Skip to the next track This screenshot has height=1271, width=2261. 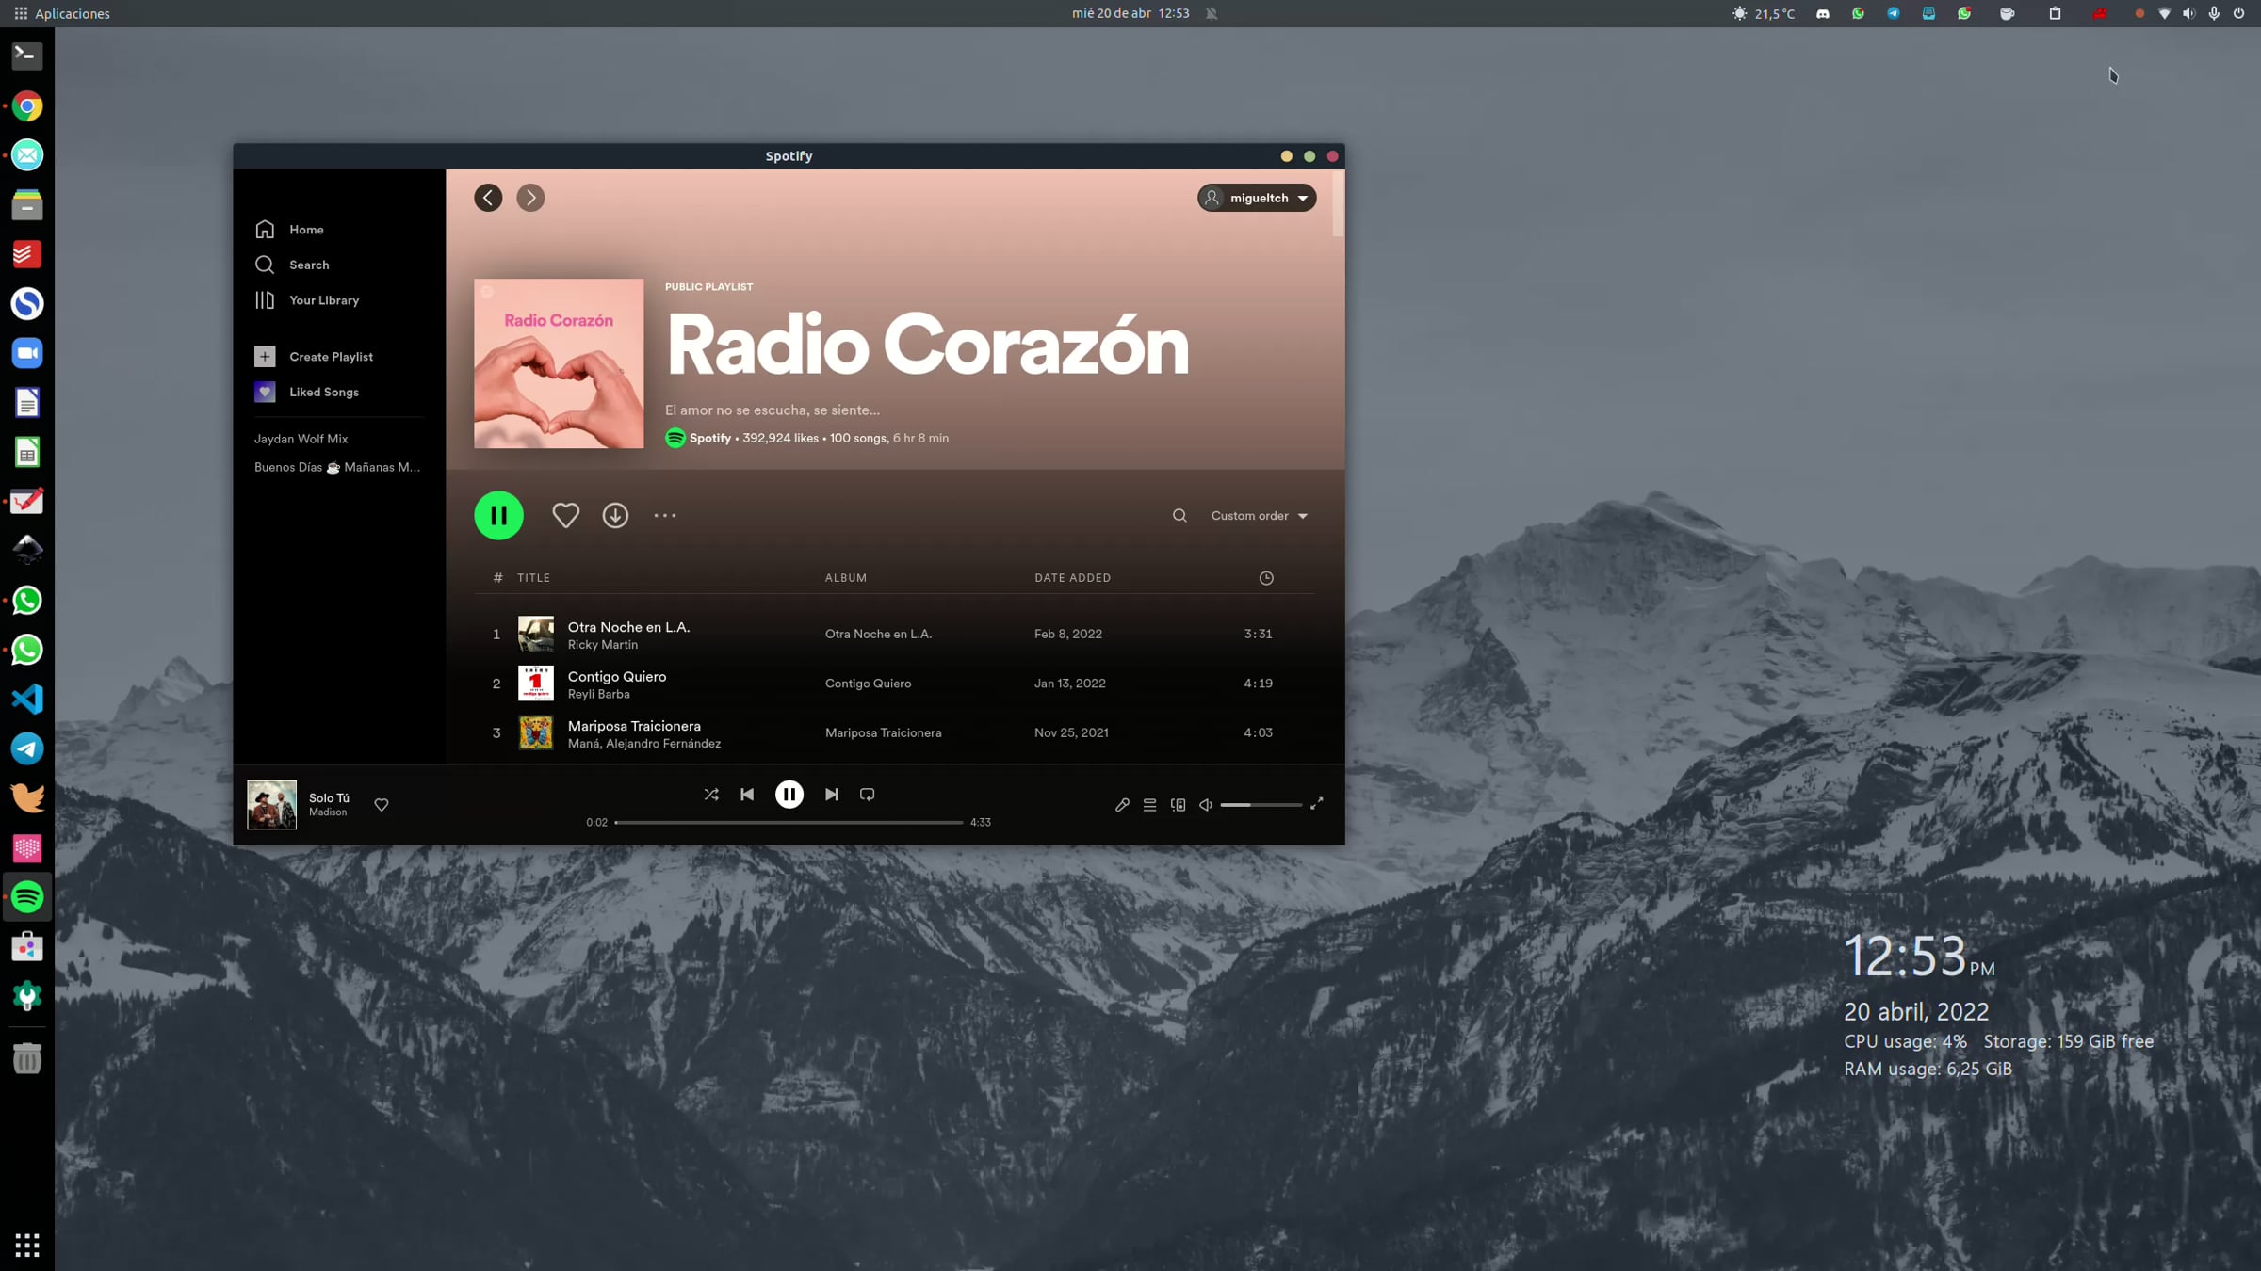(831, 795)
